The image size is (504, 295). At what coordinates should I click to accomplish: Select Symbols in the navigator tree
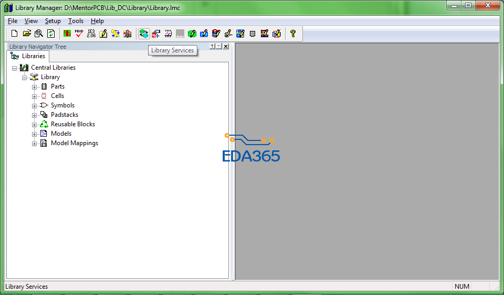tap(62, 105)
